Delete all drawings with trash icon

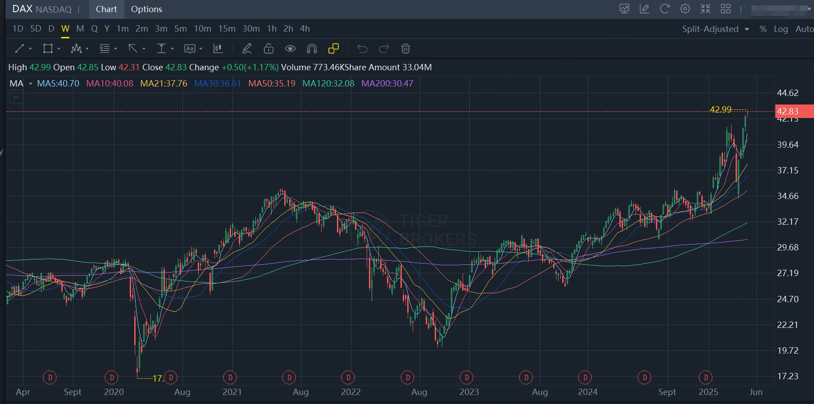tap(405, 49)
